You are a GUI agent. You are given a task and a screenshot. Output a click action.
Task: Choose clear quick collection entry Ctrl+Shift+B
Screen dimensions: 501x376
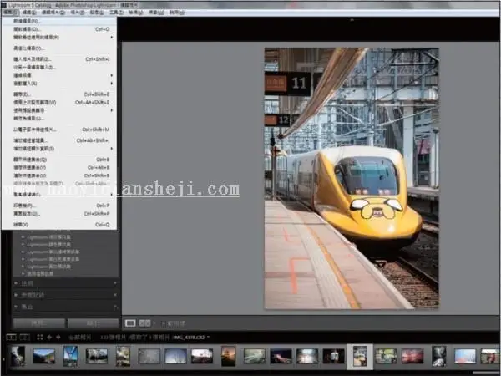coord(59,175)
